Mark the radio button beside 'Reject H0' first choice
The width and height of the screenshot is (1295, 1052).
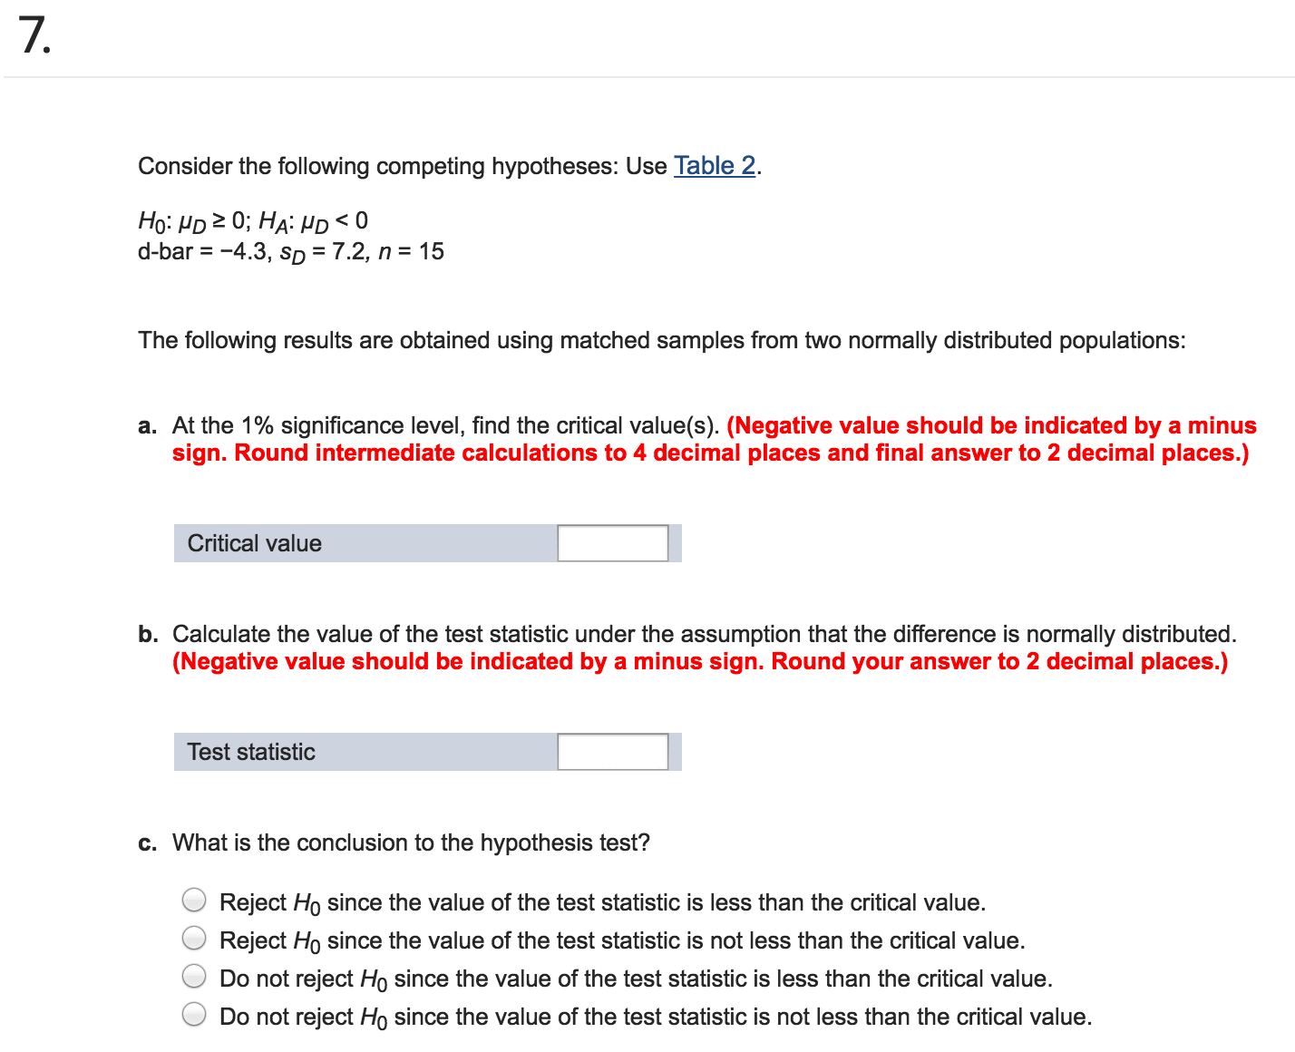(193, 900)
